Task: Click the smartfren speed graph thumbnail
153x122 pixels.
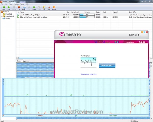Action: click(x=88, y=62)
